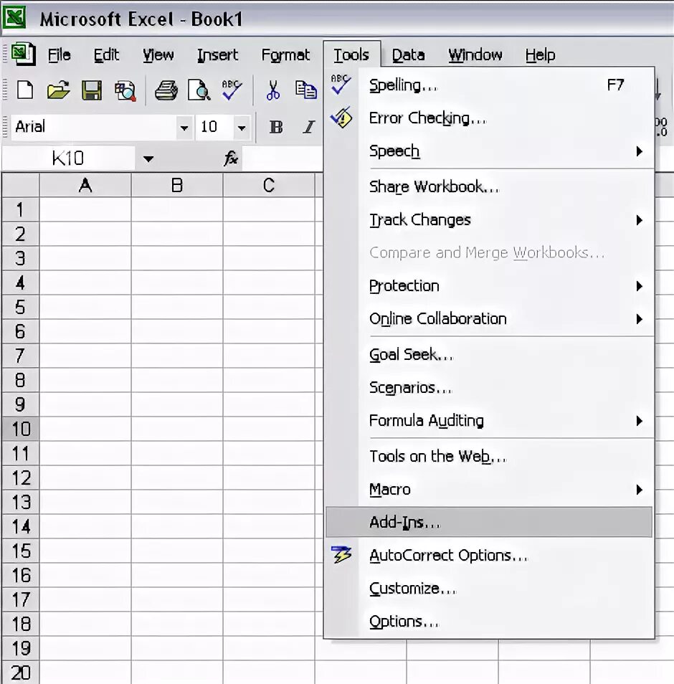Expand the Protection submenu
The image size is (674, 684).
[x=489, y=286]
